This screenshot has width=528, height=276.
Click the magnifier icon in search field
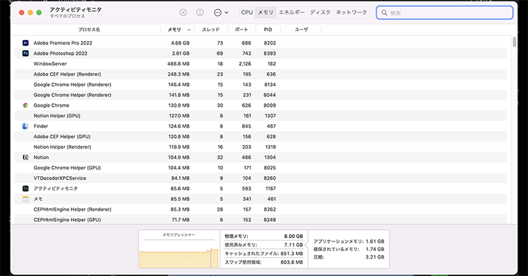[x=384, y=12]
